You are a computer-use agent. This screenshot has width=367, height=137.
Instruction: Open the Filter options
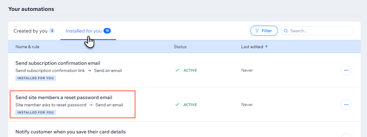click(264, 31)
